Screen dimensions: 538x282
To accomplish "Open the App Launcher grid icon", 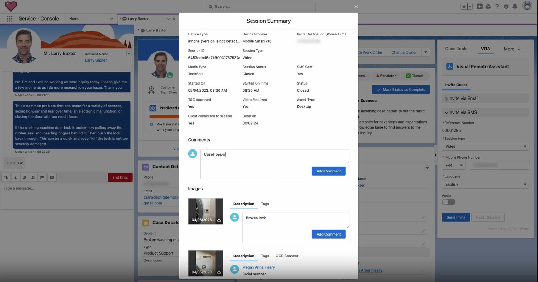I will pyautogui.click(x=10, y=19).
